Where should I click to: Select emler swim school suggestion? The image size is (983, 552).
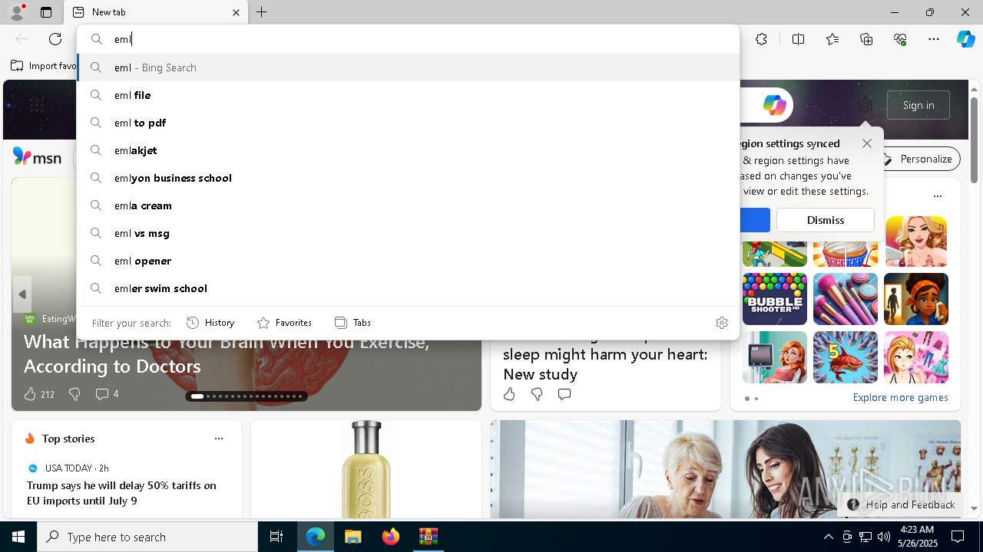pos(408,288)
